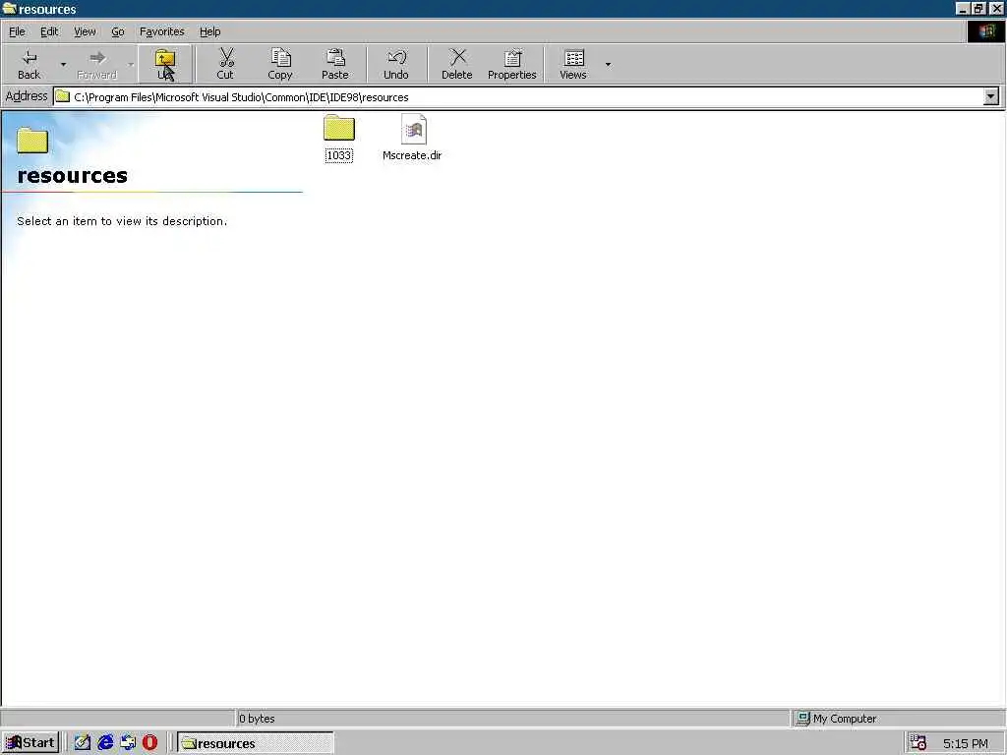This screenshot has width=1007, height=755.
Task: Click the system tray scheduler icon
Action: [918, 743]
